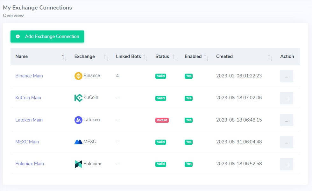Click the linked bots count 4
The image size is (312, 191).
(117, 76)
